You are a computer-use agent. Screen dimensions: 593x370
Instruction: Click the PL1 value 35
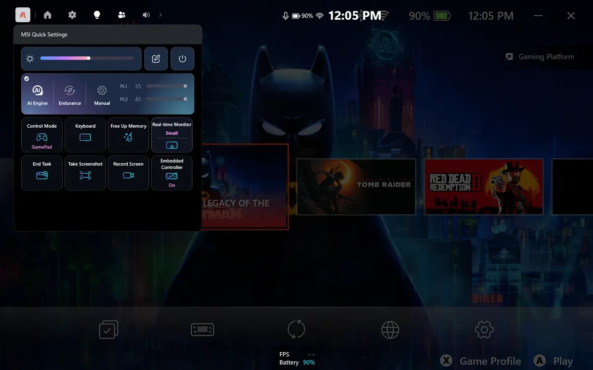138,86
